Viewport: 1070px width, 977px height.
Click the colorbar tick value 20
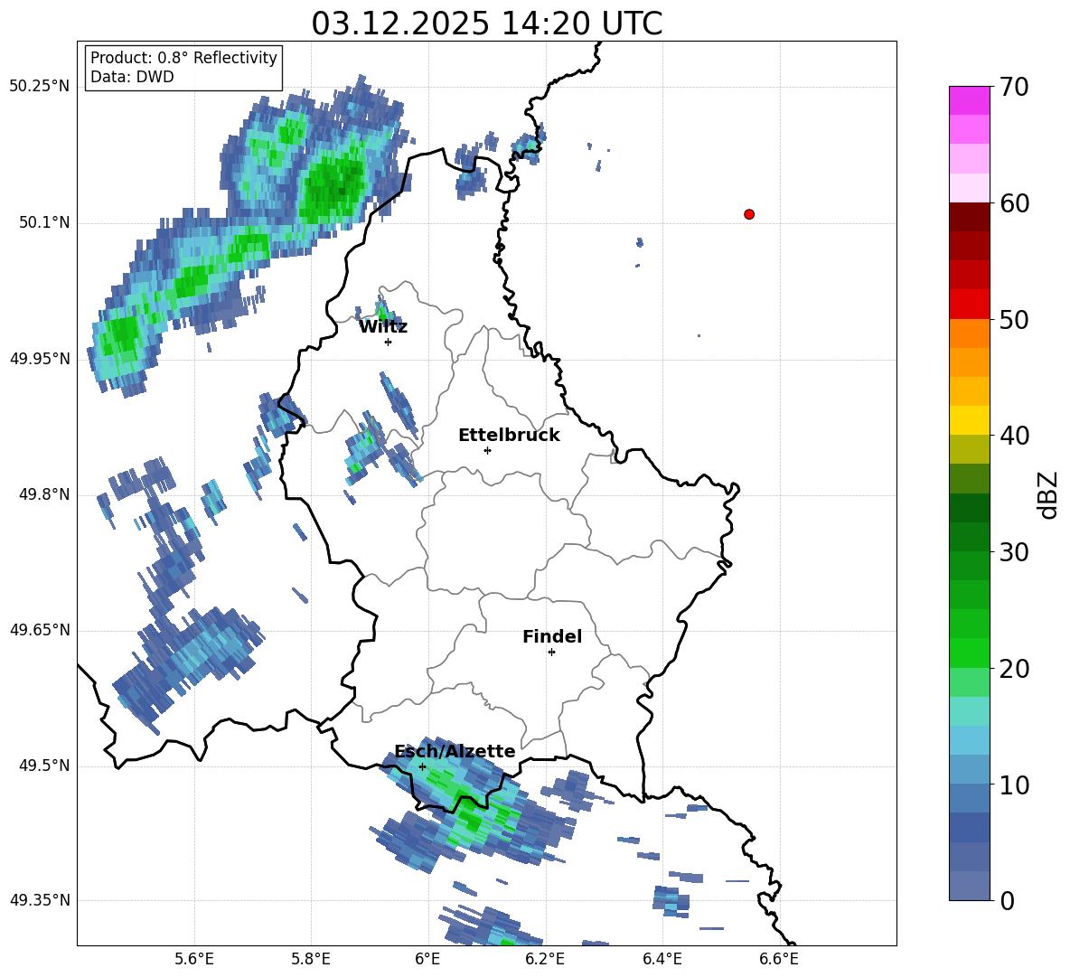(x=1014, y=669)
